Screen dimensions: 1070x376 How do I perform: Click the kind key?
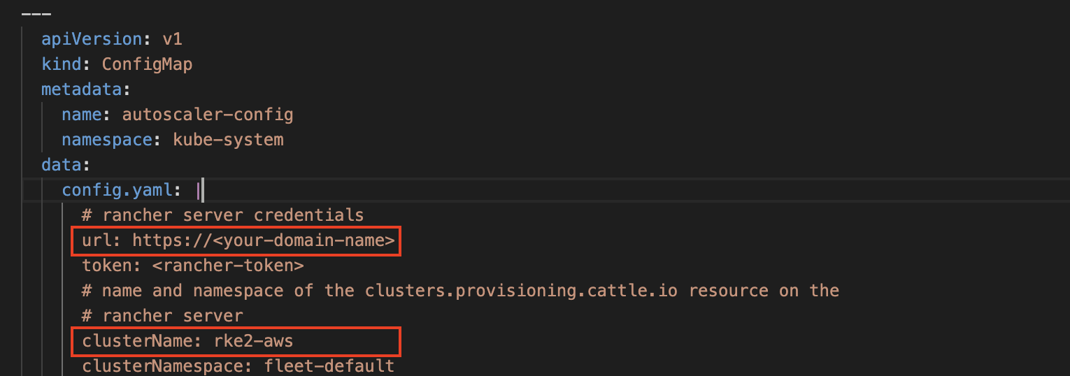[62, 64]
